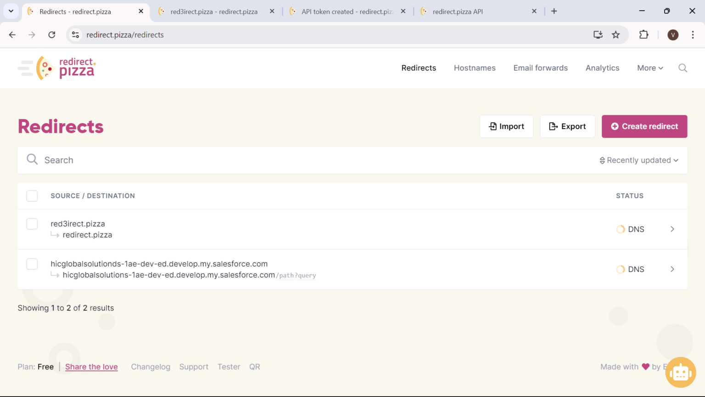705x397 pixels.
Task: Reload the current page
Action: point(52,35)
